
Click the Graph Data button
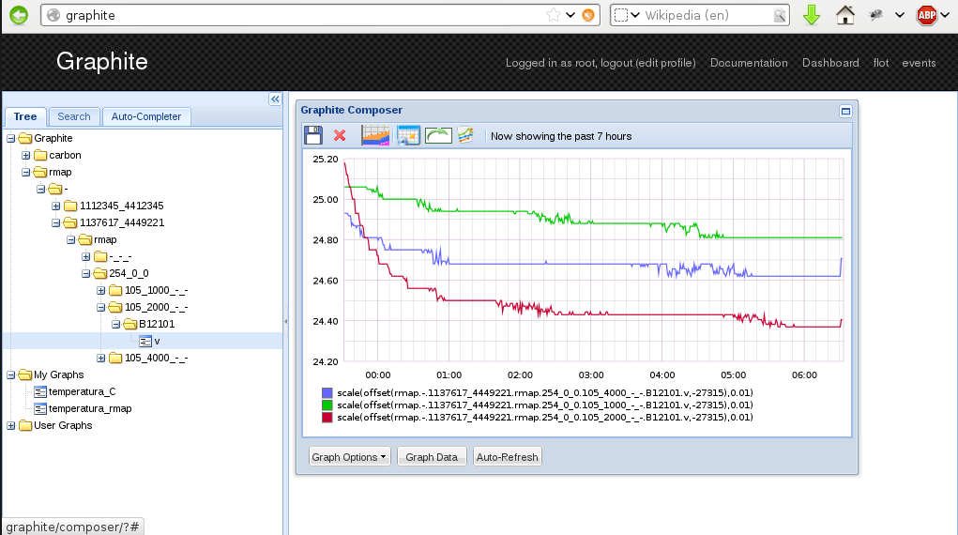pos(432,457)
